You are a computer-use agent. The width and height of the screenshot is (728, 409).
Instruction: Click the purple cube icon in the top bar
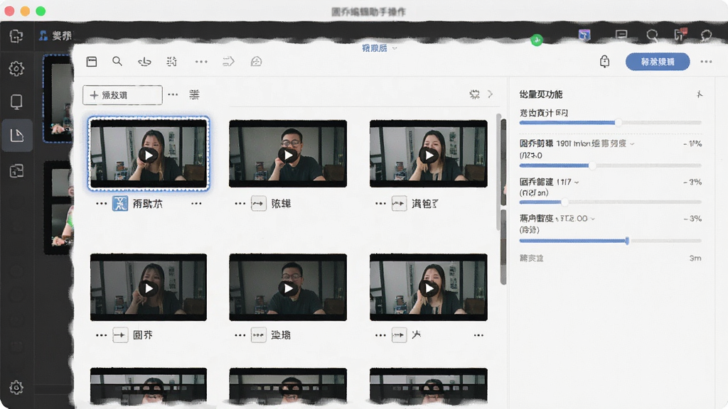[x=584, y=36]
